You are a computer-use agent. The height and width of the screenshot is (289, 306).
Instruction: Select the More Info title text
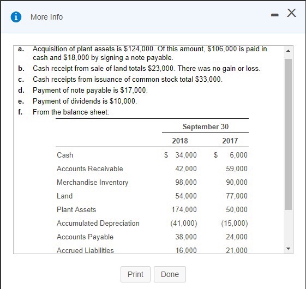tap(47, 17)
